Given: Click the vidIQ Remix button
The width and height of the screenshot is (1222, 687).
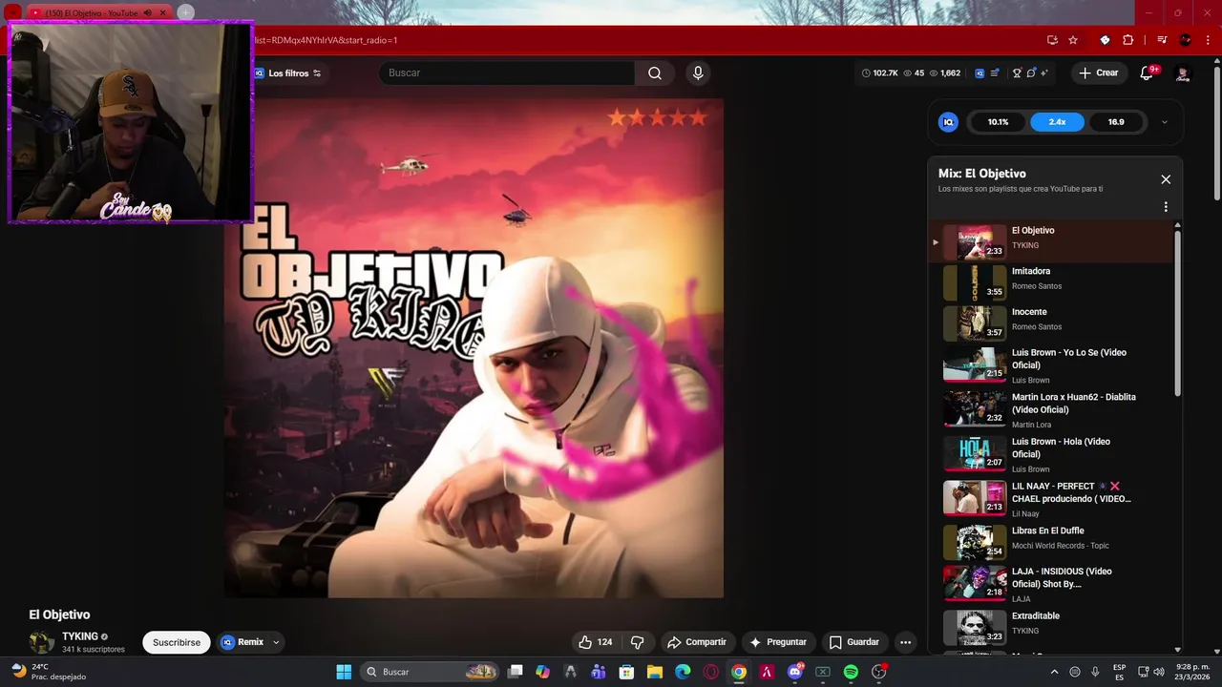Looking at the screenshot, I should 242,642.
